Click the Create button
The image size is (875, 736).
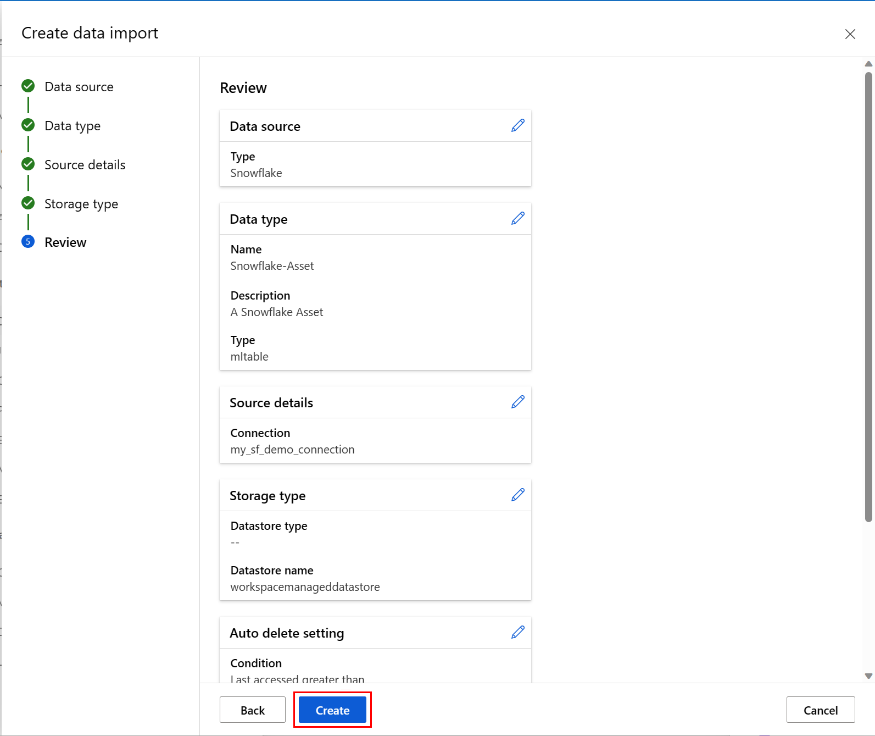(x=332, y=710)
